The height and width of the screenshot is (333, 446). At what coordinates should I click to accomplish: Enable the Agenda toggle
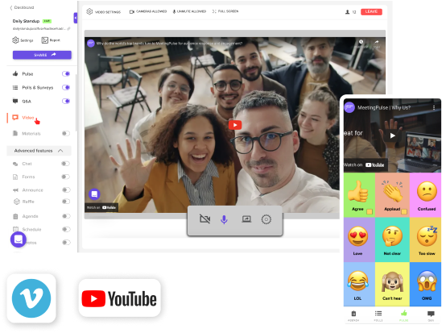(66, 216)
